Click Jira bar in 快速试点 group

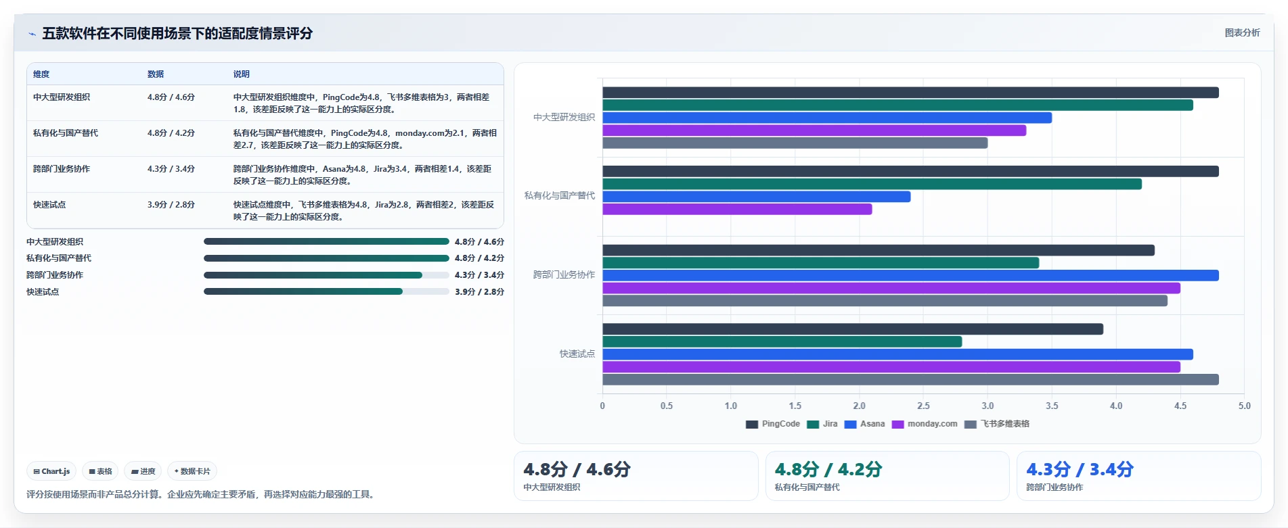coord(782,342)
